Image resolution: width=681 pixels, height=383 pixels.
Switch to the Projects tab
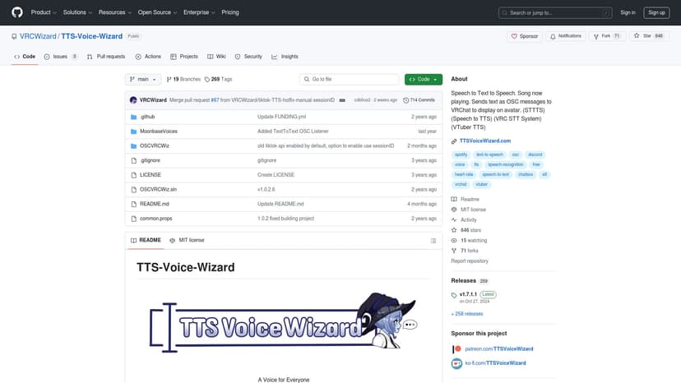pyautogui.click(x=184, y=57)
